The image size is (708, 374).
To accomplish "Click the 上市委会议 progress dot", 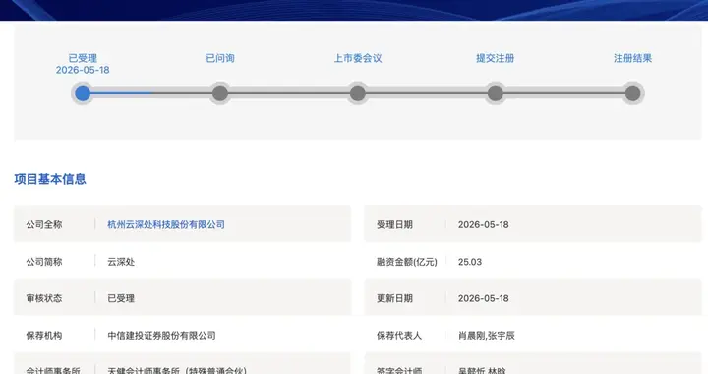I will point(358,93).
